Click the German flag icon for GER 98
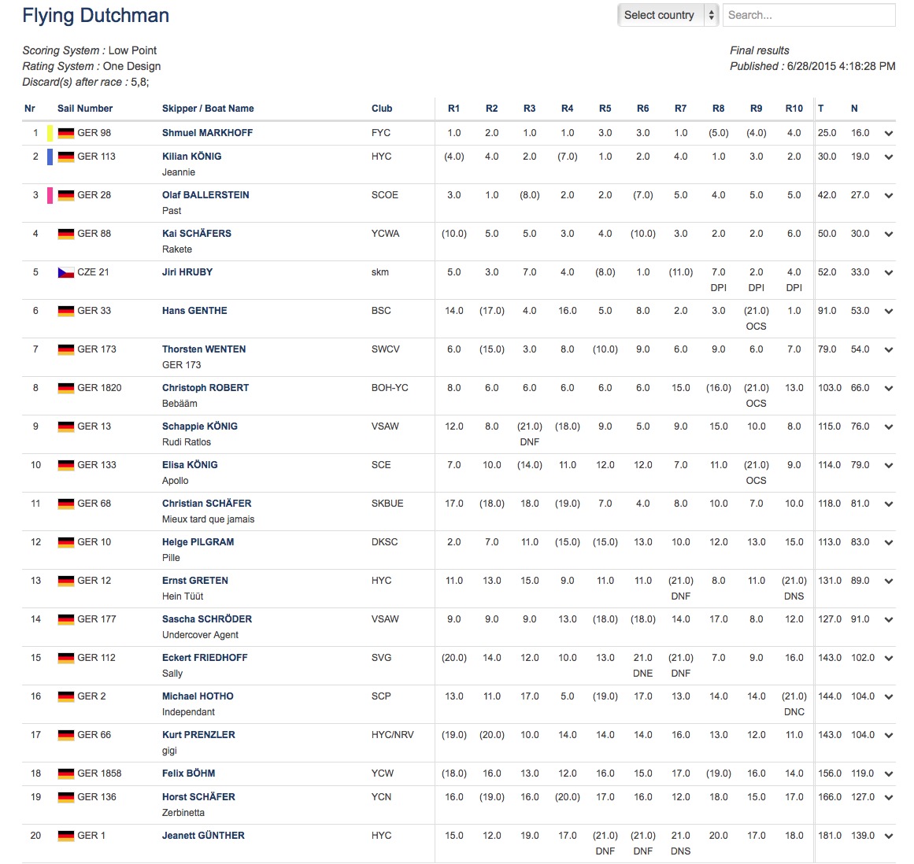914x864 pixels. [66, 134]
